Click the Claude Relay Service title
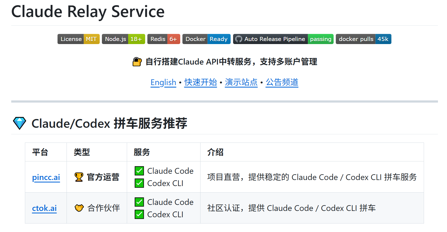447x232 pixels. coord(88,12)
